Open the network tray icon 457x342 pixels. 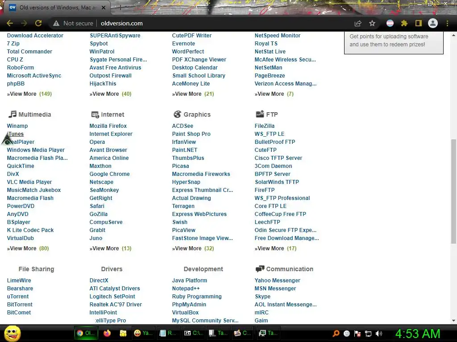click(368, 334)
